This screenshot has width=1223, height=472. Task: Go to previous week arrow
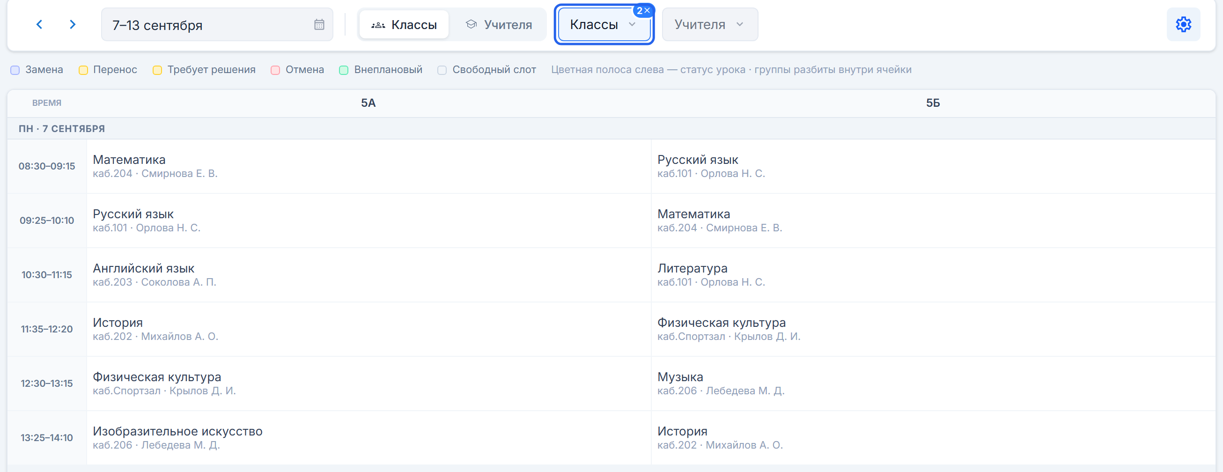tap(39, 24)
